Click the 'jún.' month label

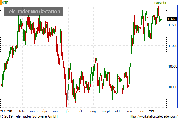click(x=68, y=111)
